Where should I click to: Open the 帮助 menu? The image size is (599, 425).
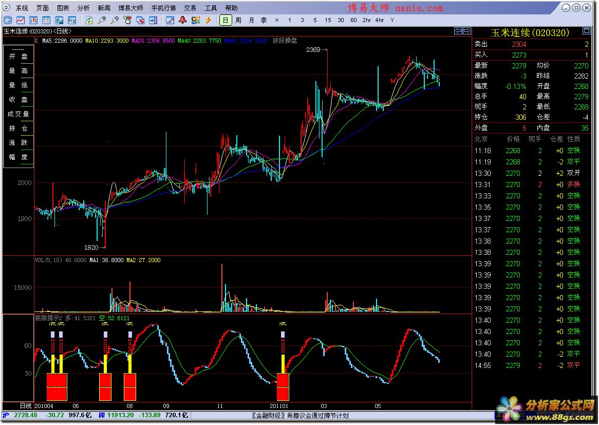[x=231, y=8]
